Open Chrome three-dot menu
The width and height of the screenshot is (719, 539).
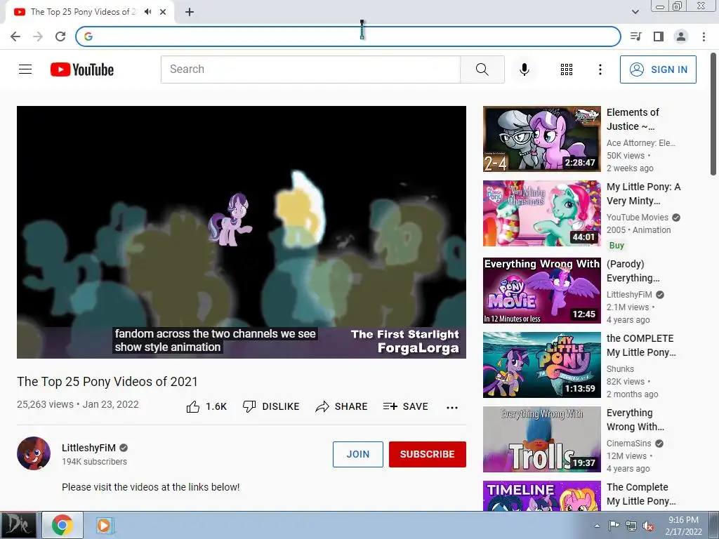(x=704, y=36)
